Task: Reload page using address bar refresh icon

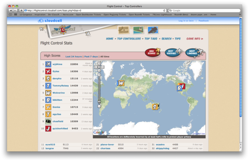Action: pyautogui.click(x=164, y=10)
